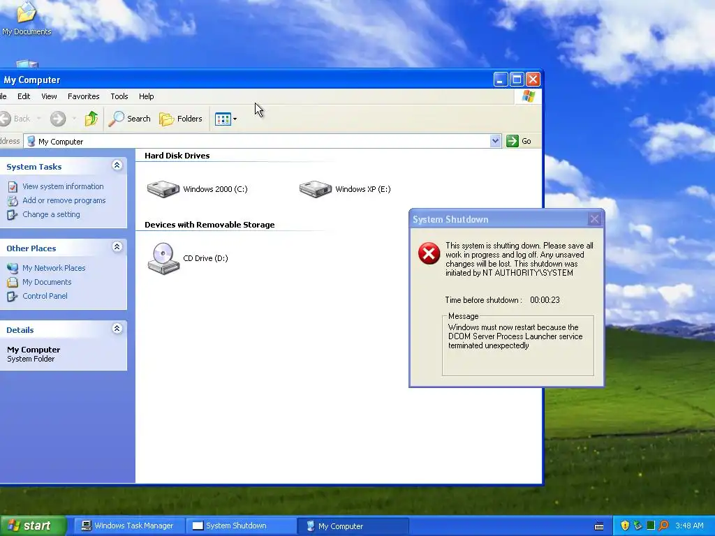Open Control Panel link
Viewport: 715px width, 536px height.
(45, 296)
